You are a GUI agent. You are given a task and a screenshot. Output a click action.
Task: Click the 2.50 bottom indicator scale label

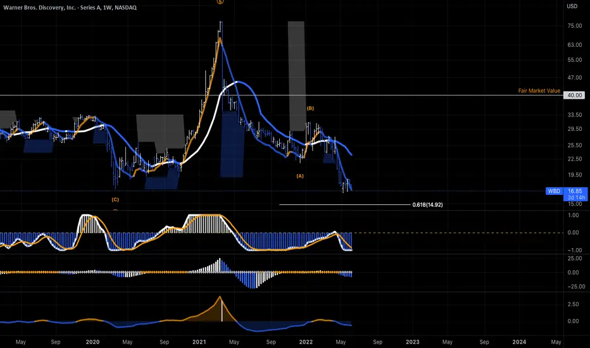tap(573, 304)
